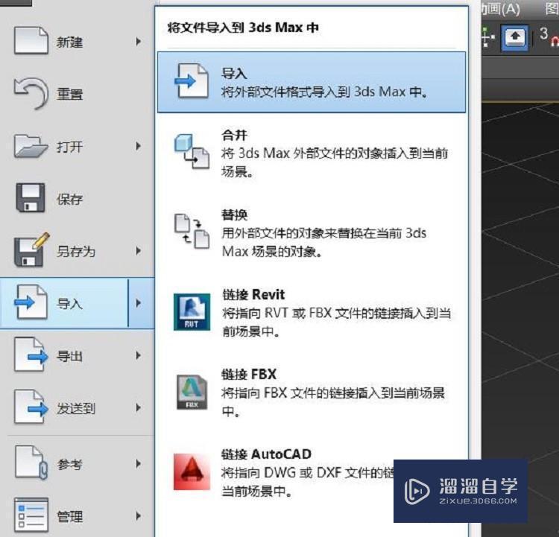Open the 动画(A) menu in menu bar
This screenshot has width=559, height=537.
(501, 9)
